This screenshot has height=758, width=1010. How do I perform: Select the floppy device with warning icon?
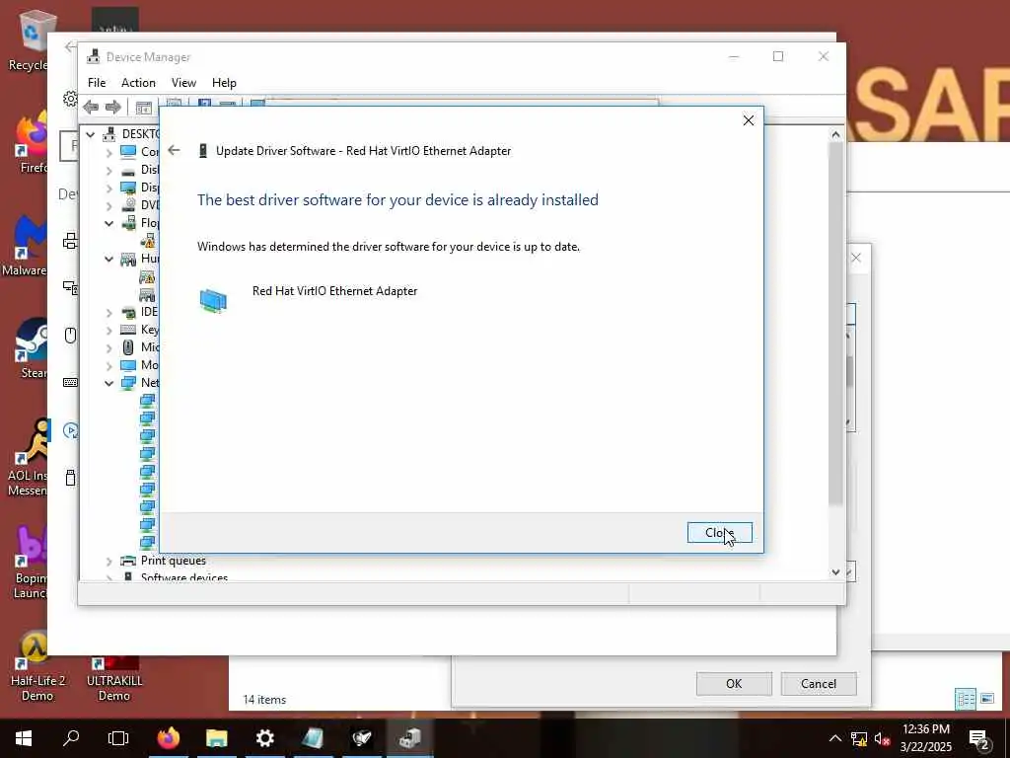pos(148,241)
